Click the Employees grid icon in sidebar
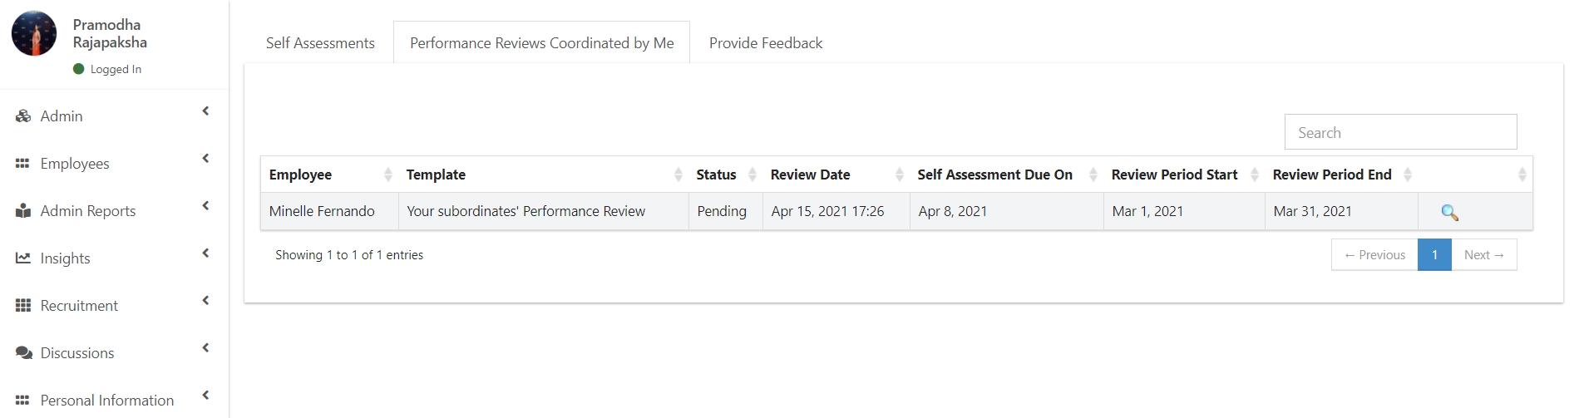The width and height of the screenshot is (1579, 418). point(23,164)
